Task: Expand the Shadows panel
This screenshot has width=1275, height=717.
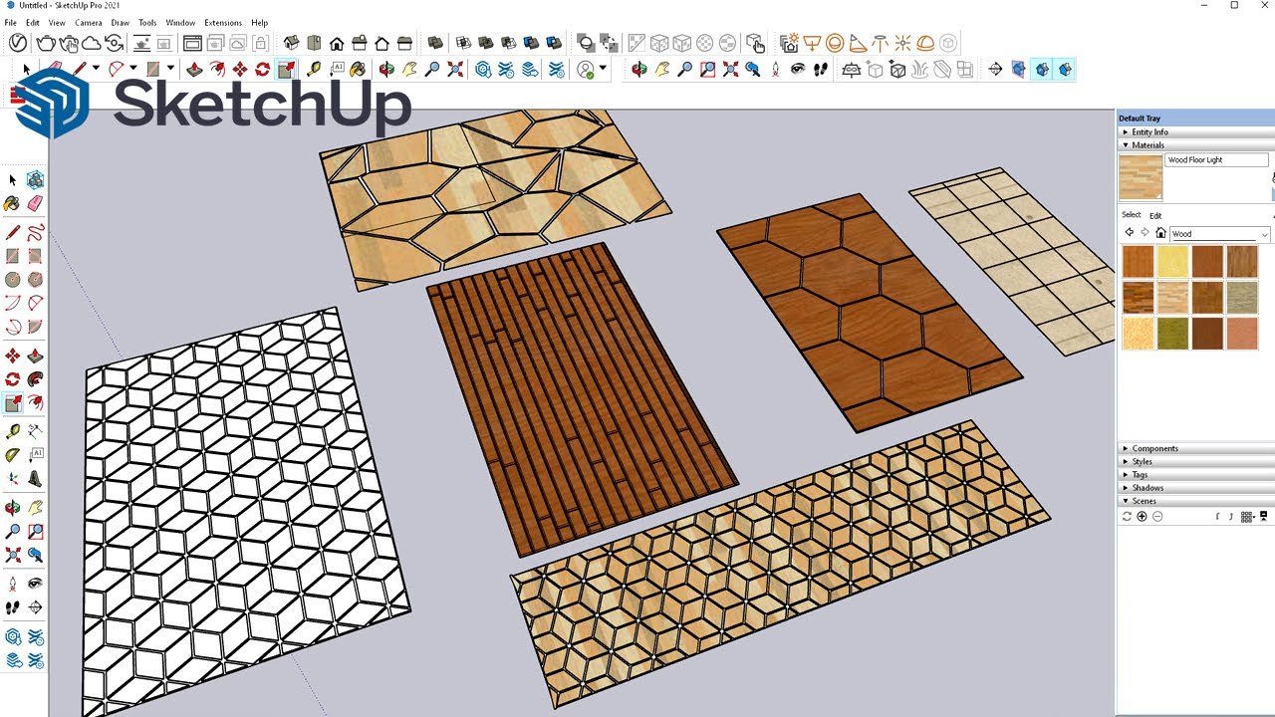Action: pos(1195,488)
